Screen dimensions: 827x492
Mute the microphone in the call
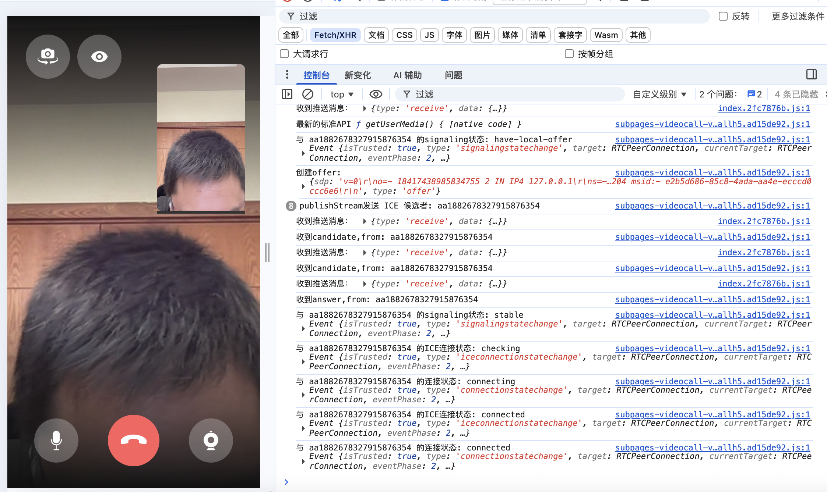(56, 440)
